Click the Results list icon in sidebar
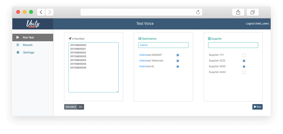 (x=18, y=45)
